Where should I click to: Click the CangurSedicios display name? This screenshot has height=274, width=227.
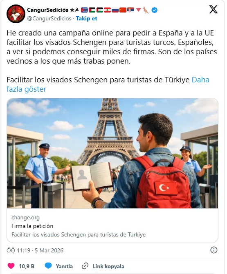(x=47, y=10)
